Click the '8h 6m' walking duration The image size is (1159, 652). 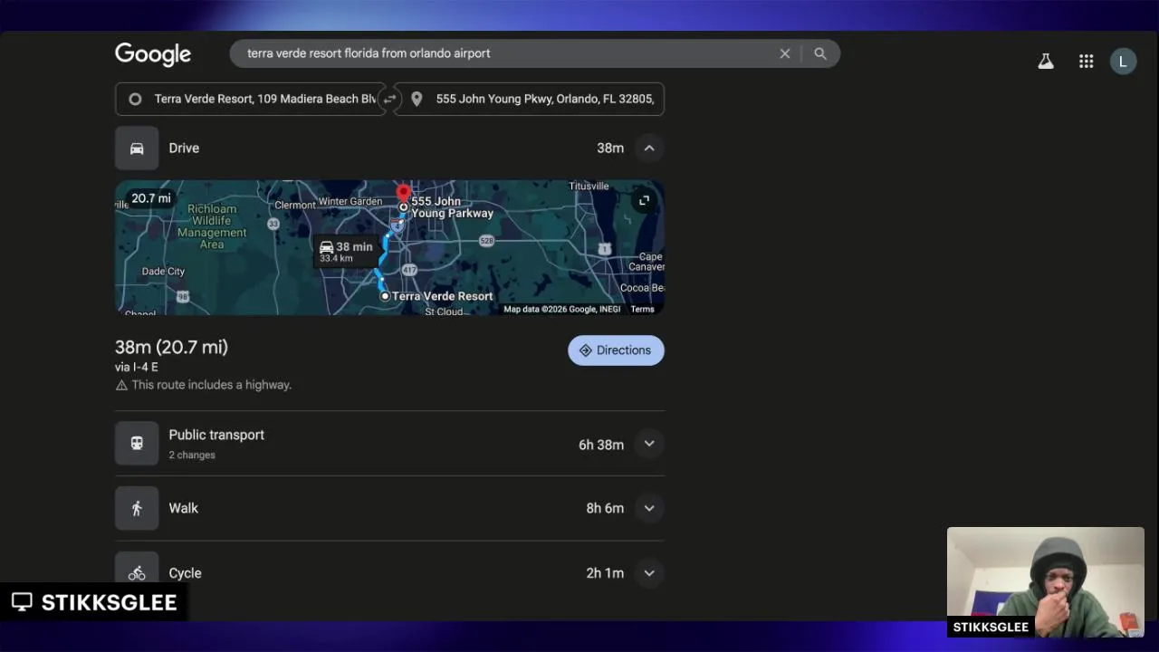[605, 509]
